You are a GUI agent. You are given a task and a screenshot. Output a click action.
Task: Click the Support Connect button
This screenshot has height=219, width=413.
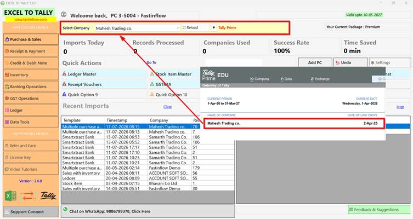click(31, 212)
